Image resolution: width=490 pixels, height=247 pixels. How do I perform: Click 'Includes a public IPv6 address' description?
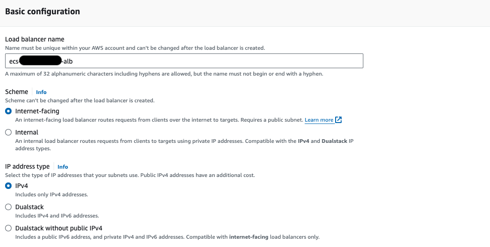click(167, 237)
